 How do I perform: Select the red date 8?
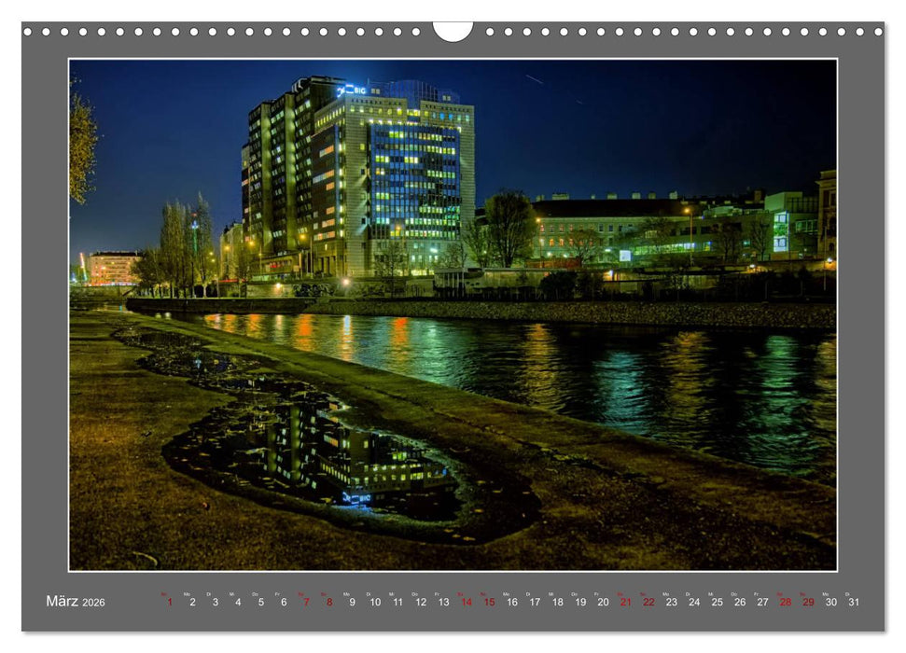(x=328, y=604)
